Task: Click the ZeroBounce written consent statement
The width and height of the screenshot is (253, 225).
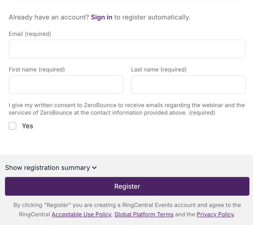Action: click(126, 109)
